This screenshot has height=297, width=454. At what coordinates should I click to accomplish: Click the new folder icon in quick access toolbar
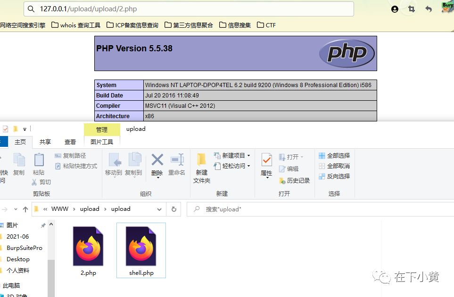tap(16, 129)
